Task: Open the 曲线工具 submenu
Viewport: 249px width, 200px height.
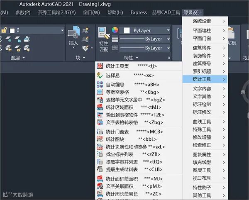Action: click(205, 122)
